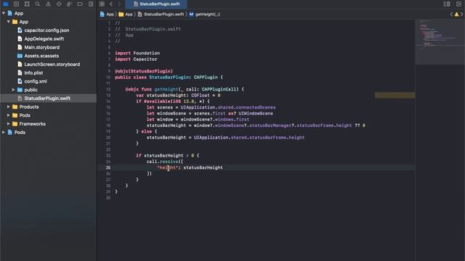Collapse the top App project root
The image size is (465, 261).
[x=4, y=13]
